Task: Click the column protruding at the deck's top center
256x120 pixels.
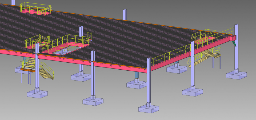Action: click(x=125, y=15)
